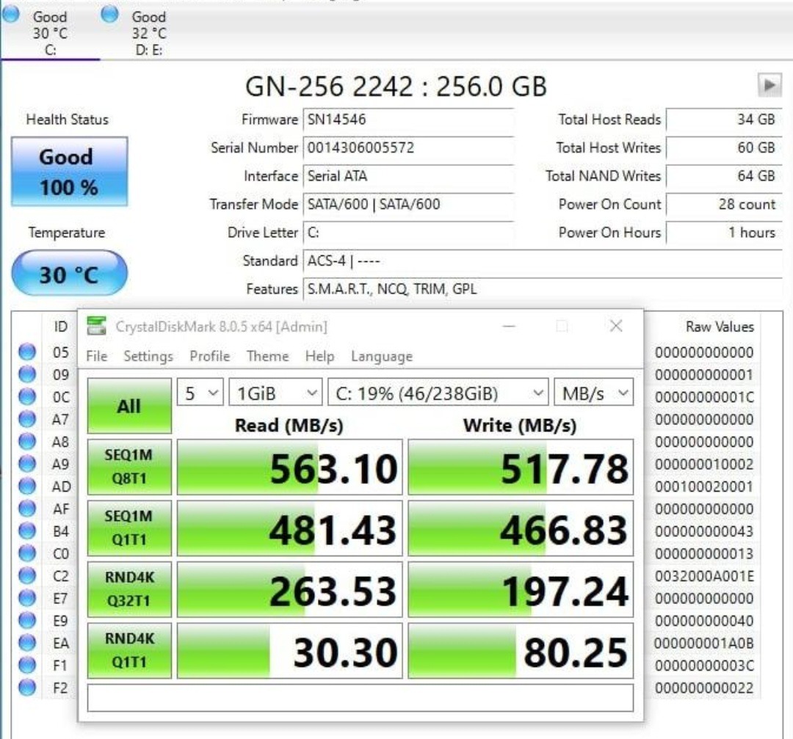Viewport: 793px width, 739px height.
Task: Click the CrystalDiskMark app icon in title bar
Action: 97,326
